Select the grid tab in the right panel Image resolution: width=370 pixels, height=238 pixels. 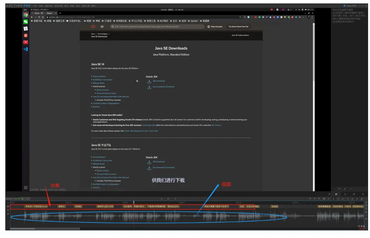click(354, 194)
